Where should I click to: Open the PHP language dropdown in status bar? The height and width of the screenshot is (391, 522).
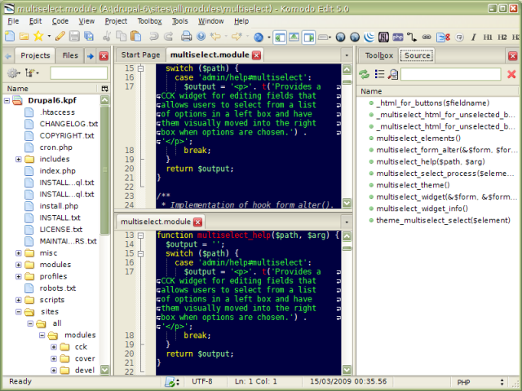pos(502,382)
